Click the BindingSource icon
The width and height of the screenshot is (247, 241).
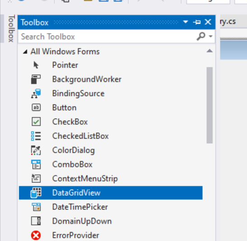[36, 94]
